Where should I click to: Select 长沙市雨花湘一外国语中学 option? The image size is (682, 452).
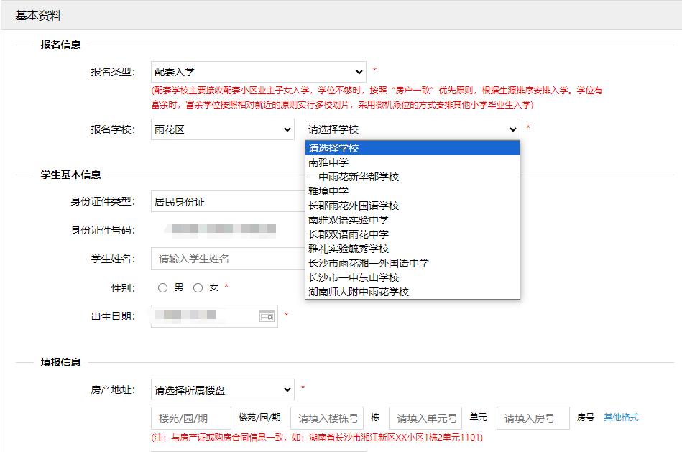point(369,263)
